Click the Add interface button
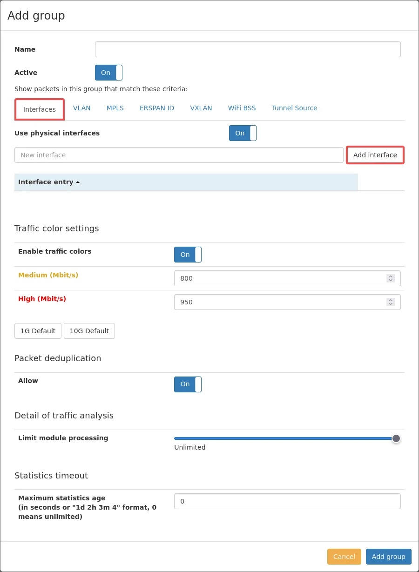The image size is (419, 572). pos(375,155)
